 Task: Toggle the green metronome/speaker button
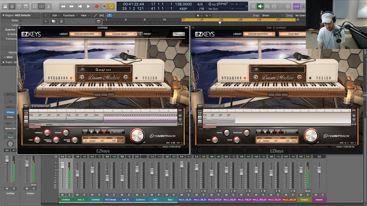coord(260,6)
